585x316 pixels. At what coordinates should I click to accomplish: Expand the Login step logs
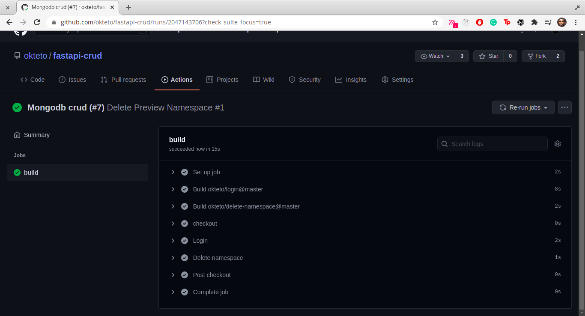click(x=365, y=241)
